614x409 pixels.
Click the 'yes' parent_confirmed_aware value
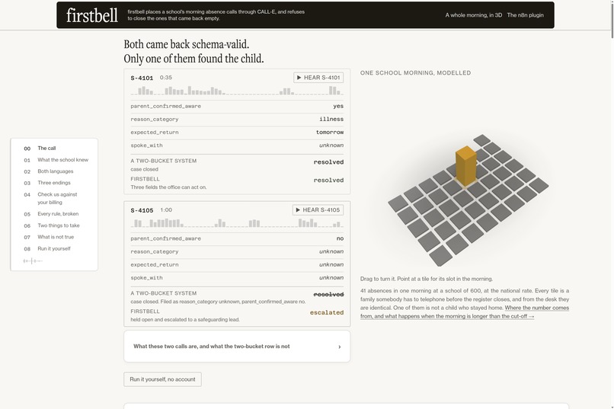338,106
